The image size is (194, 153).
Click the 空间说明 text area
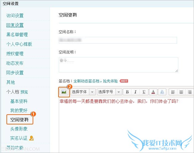click(119, 65)
